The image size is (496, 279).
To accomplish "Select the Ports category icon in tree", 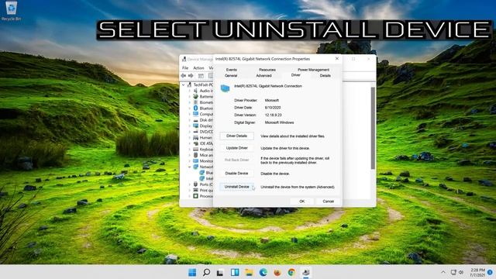I will 196,184.
